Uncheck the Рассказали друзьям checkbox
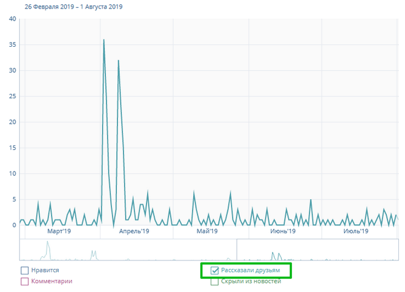Screen dimensions: 405x292 tap(215, 271)
